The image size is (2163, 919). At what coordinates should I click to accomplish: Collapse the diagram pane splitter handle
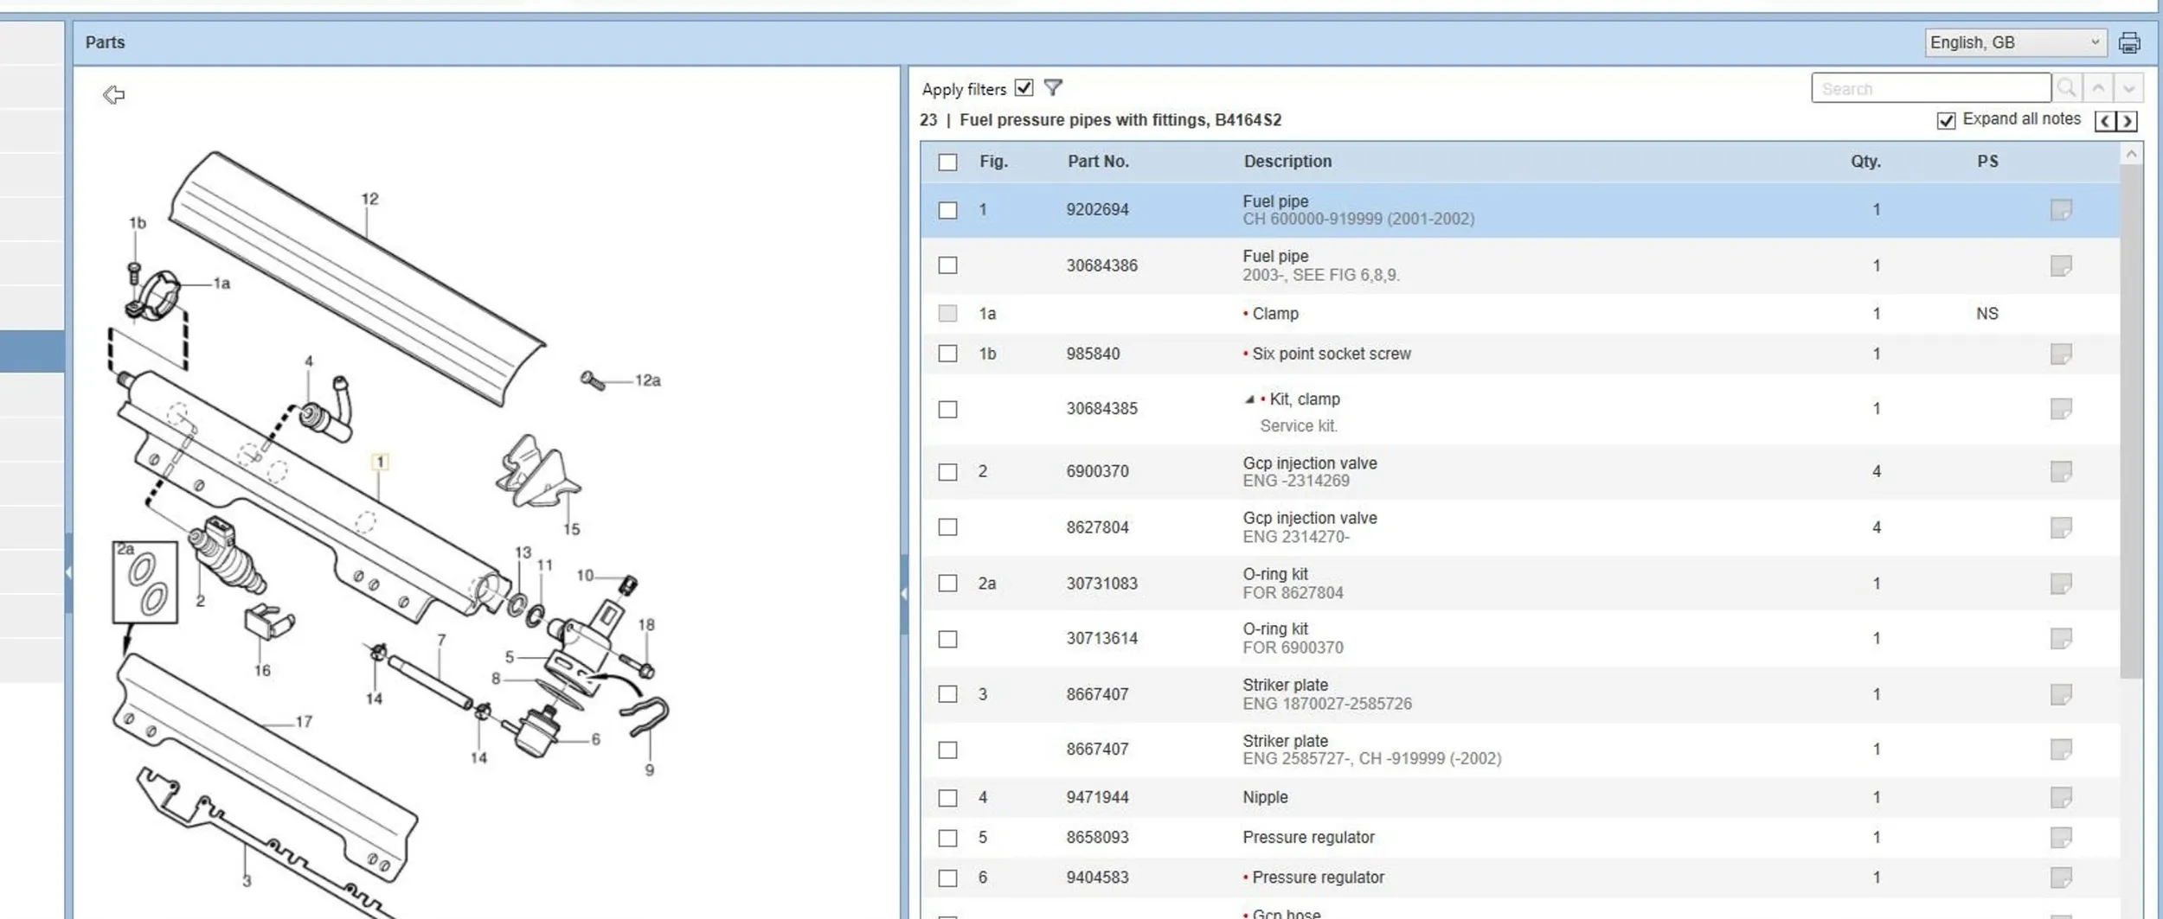coord(904,594)
